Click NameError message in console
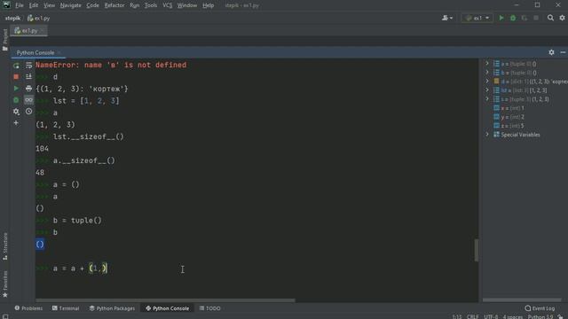The height and width of the screenshot is (319, 568). tap(111, 65)
